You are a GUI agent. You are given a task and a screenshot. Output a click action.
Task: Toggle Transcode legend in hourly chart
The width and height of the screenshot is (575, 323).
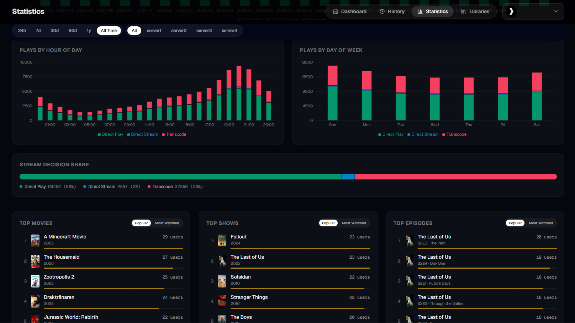[174, 134]
